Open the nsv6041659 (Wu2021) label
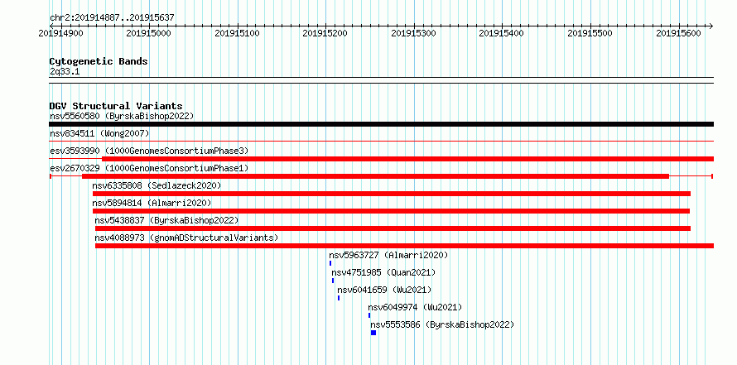 coord(384,290)
